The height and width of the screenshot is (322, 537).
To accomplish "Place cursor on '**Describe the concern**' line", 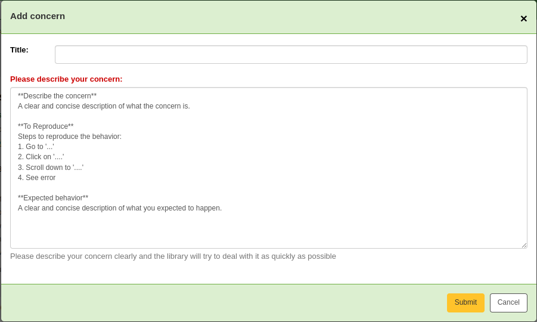I will [x=57, y=96].
